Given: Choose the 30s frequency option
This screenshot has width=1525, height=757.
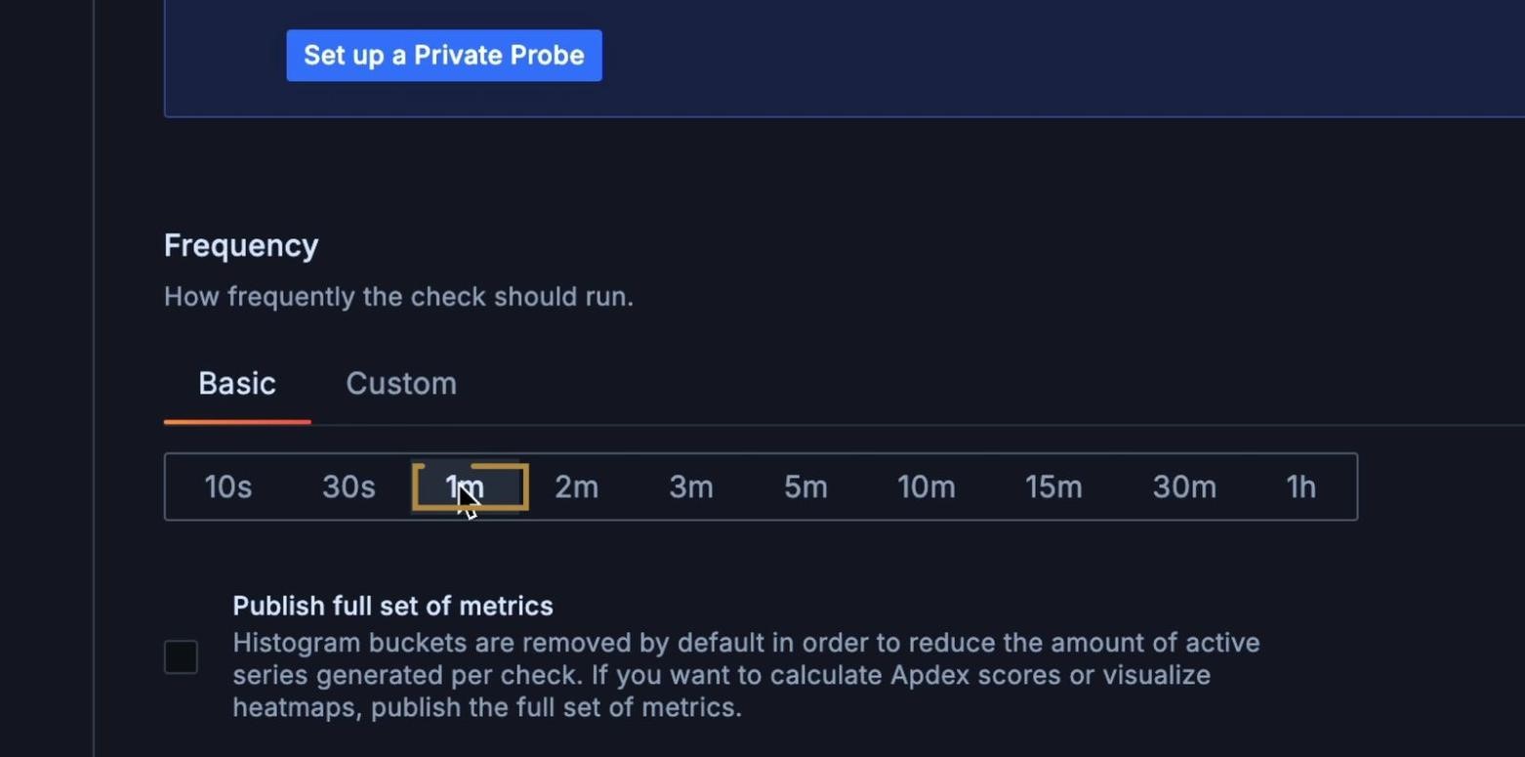Looking at the screenshot, I should point(349,486).
